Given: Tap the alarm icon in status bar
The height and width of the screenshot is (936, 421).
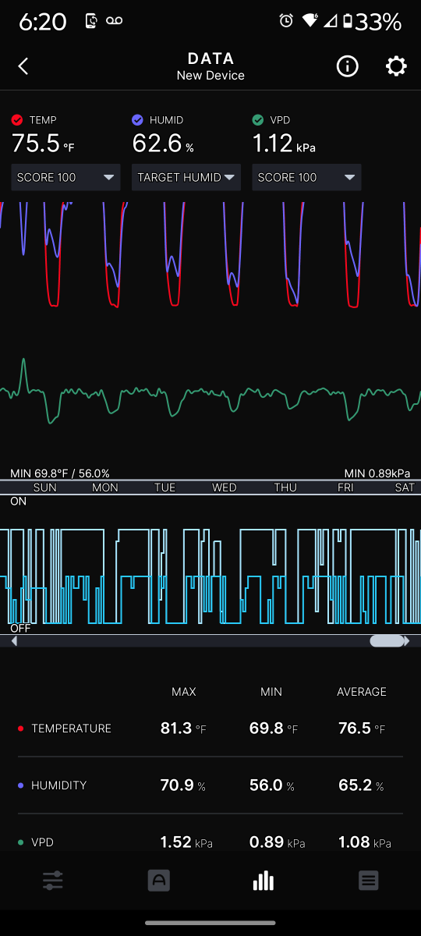Looking at the screenshot, I should (x=286, y=22).
